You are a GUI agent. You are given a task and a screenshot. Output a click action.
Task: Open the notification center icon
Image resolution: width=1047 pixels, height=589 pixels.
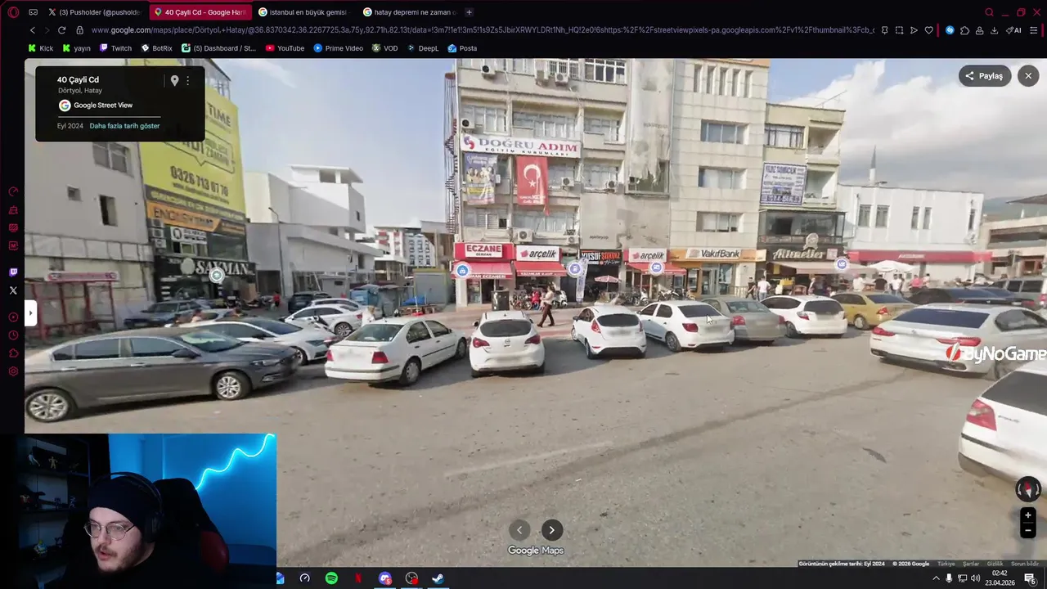point(1030,578)
